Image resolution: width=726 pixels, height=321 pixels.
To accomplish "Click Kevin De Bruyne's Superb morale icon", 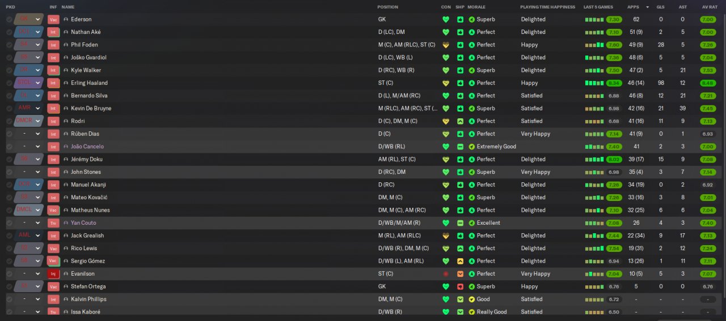I will pos(472,109).
